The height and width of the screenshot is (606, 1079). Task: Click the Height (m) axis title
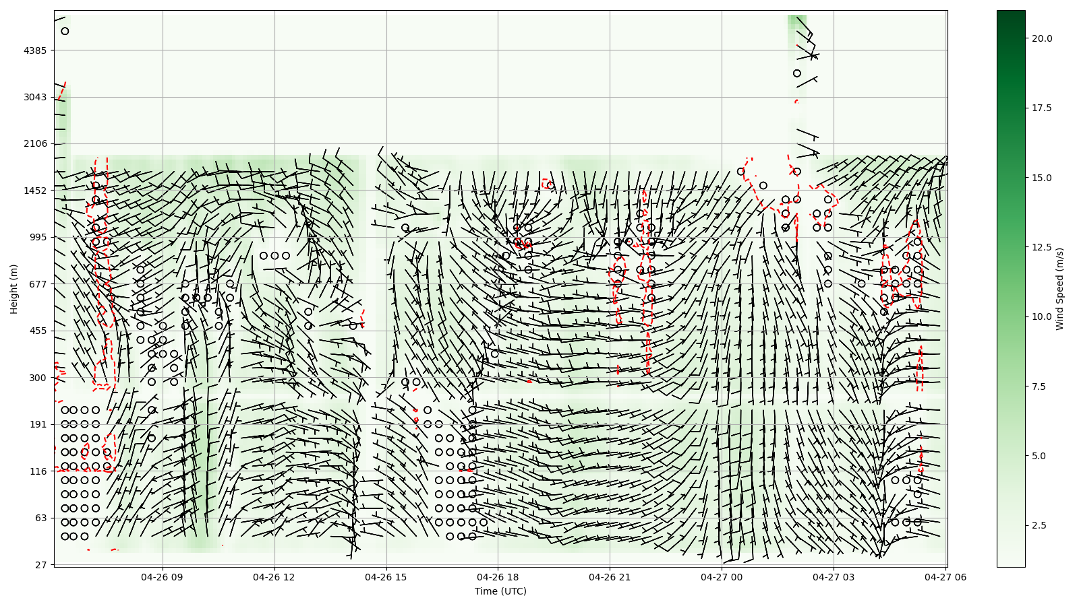[x=13, y=289]
